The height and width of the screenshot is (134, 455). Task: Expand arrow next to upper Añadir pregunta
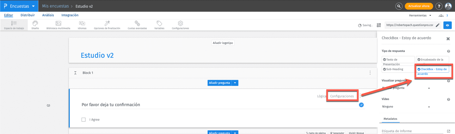[x=235, y=83]
